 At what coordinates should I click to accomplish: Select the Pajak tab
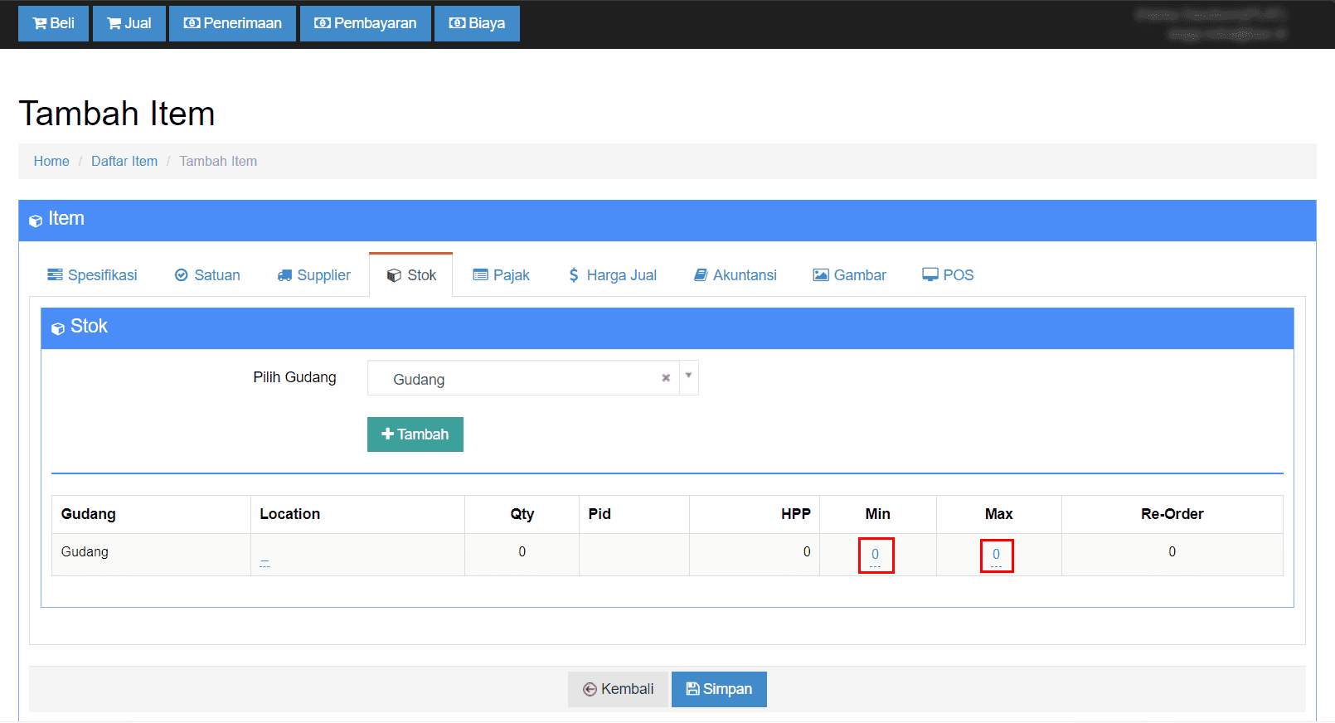point(501,275)
